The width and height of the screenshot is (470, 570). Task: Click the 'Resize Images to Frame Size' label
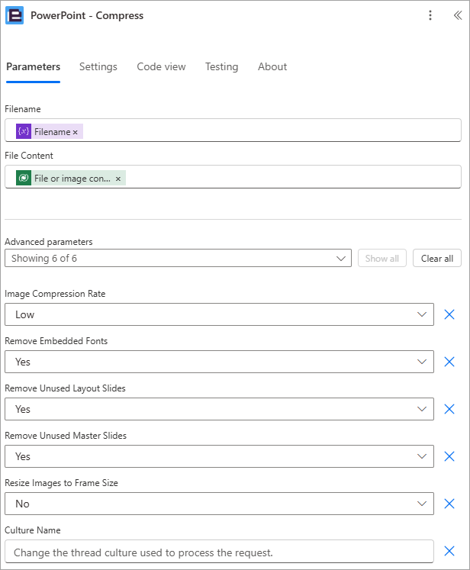tap(61, 483)
